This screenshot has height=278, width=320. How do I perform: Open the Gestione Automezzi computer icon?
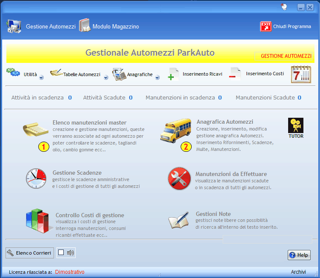click(x=14, y=26)
